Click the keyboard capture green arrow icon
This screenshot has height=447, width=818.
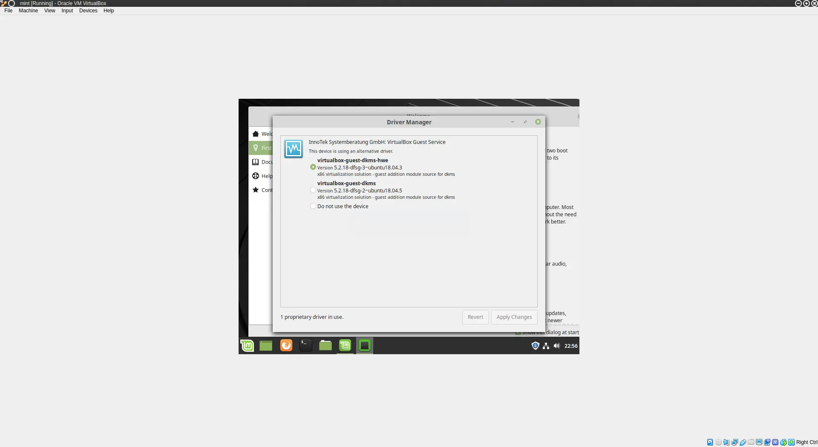click(791, 442)
